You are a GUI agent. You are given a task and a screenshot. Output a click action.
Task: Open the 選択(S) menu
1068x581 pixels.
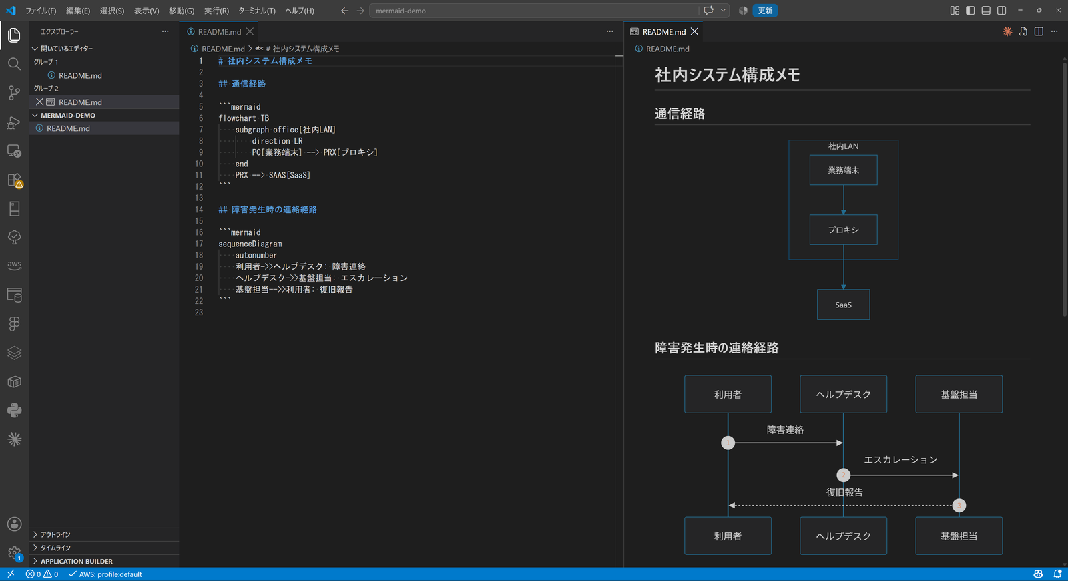pos(112,11)
